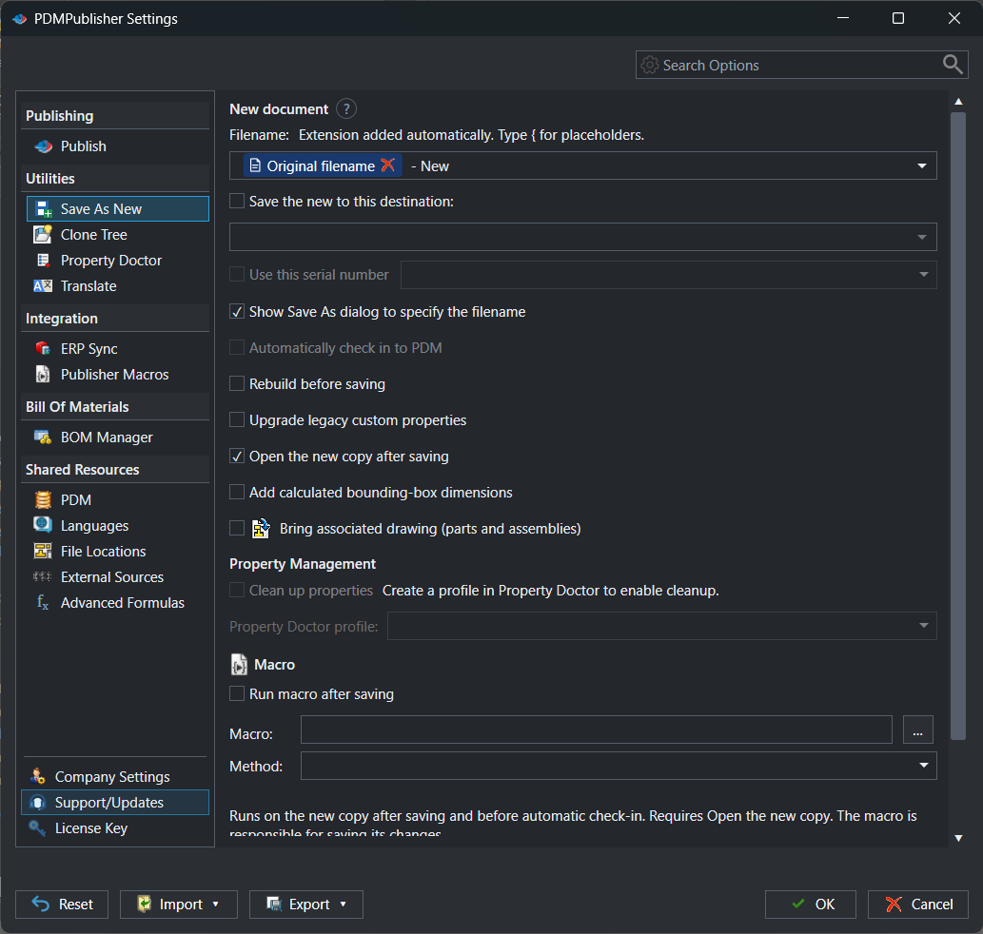Click the search magnifier icon

pos(953,65)
